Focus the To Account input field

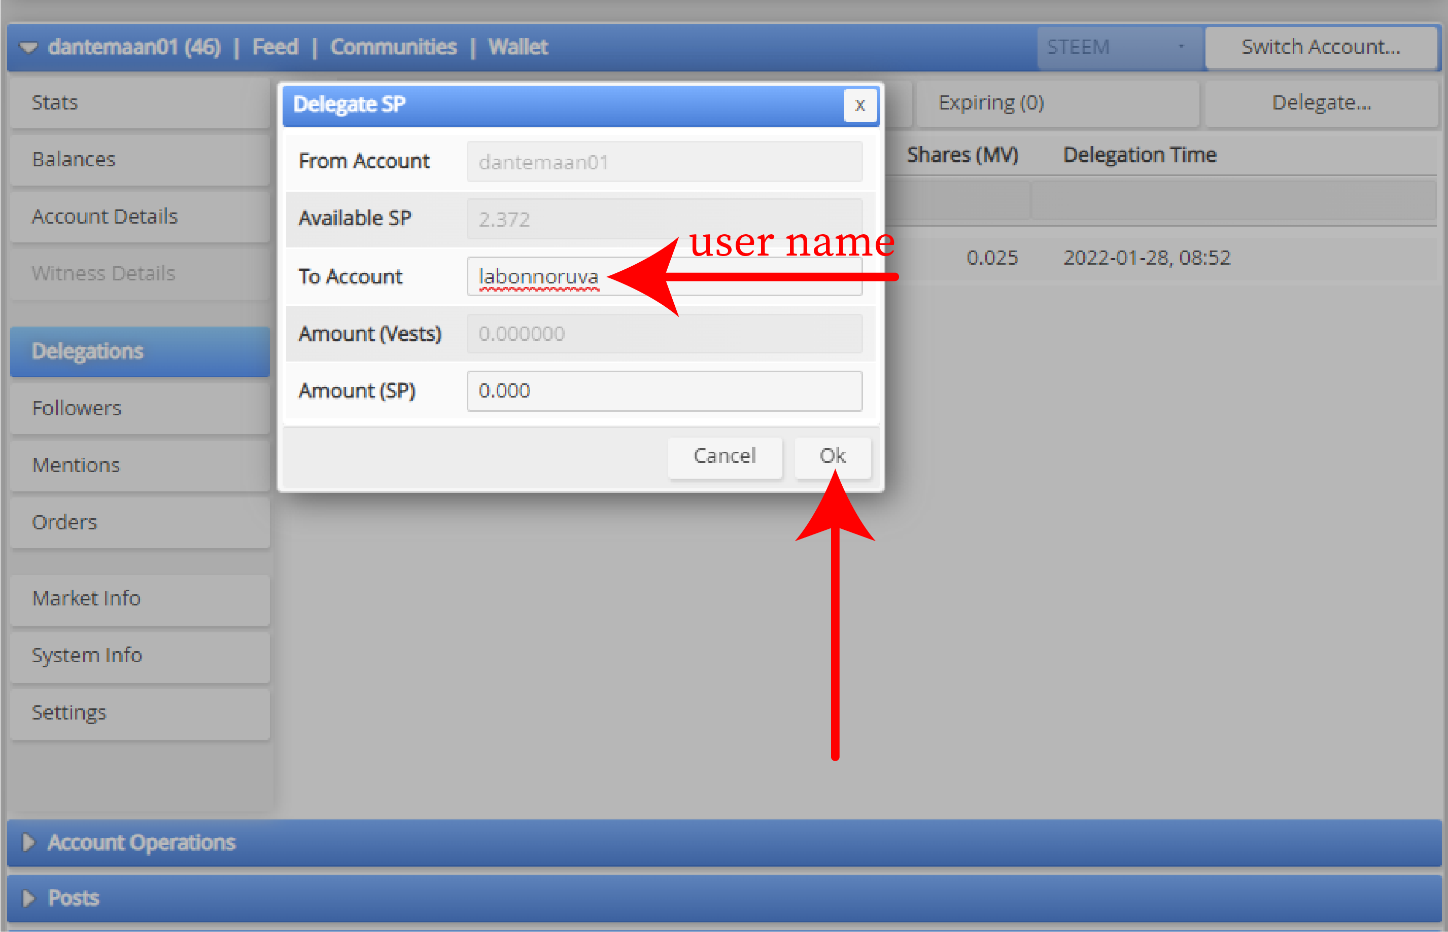(x=664, y=276)
